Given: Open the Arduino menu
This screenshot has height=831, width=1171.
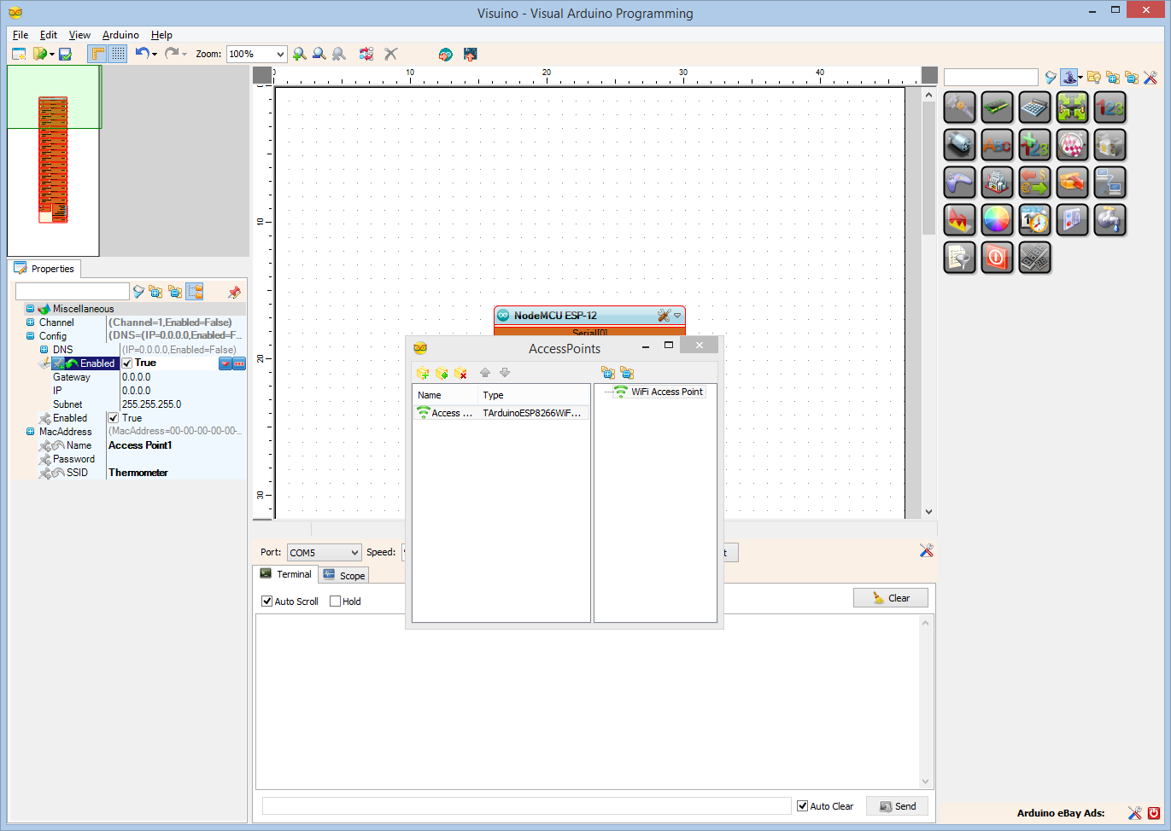Looking at the screenshot, I should point(120,35).
